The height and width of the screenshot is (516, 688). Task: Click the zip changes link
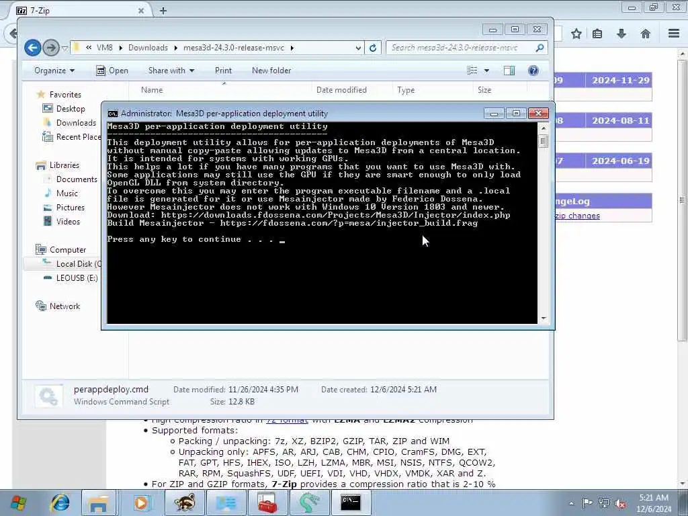[577, 216]
